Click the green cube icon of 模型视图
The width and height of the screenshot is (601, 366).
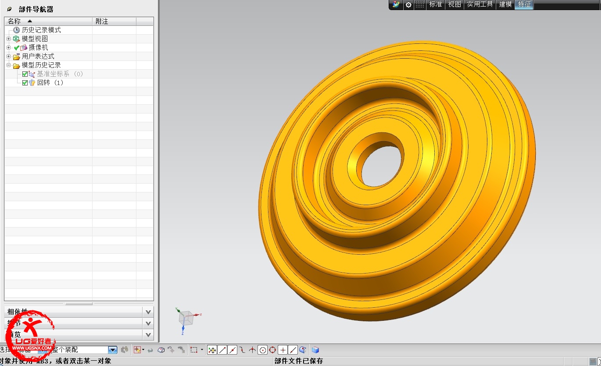click(17, 39)
